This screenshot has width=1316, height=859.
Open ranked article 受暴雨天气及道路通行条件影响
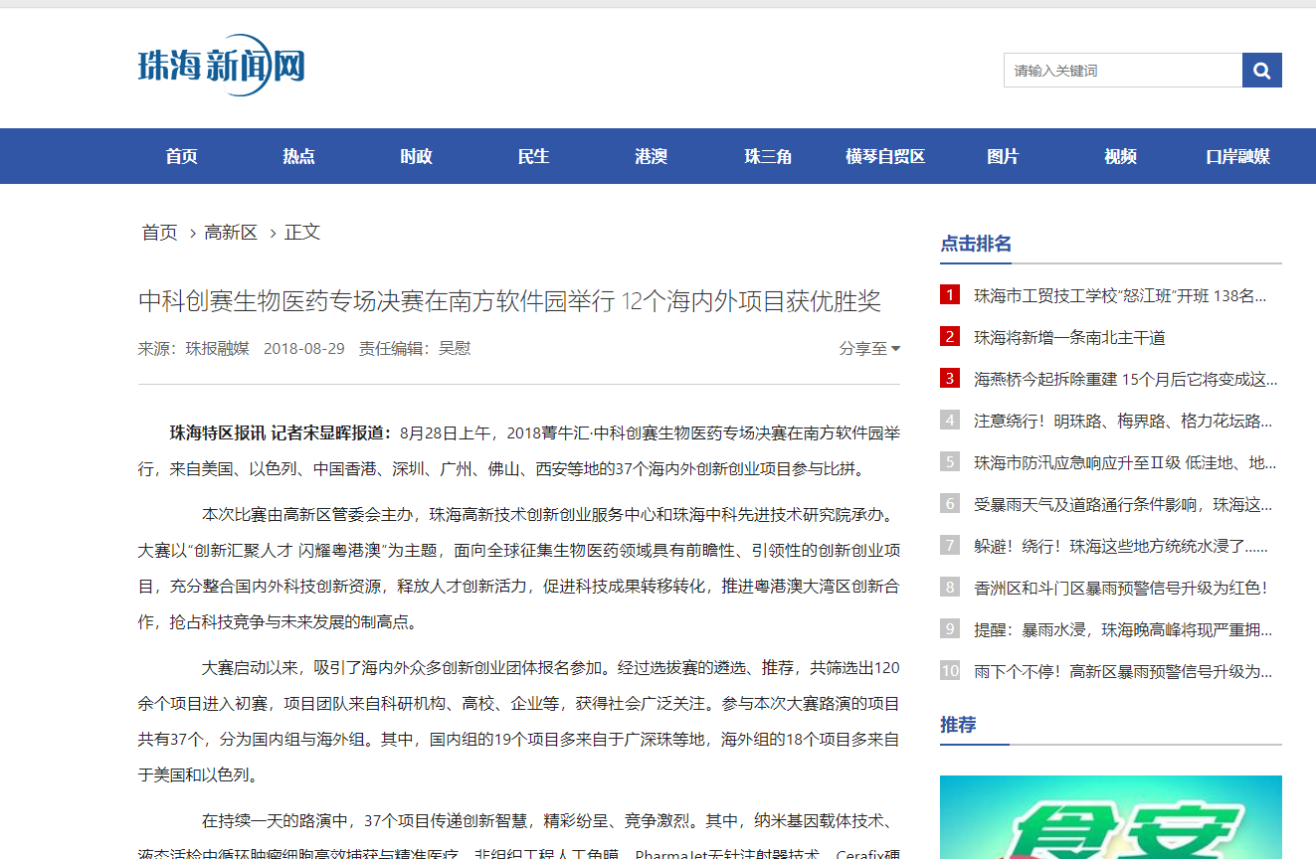(1123, 504)
